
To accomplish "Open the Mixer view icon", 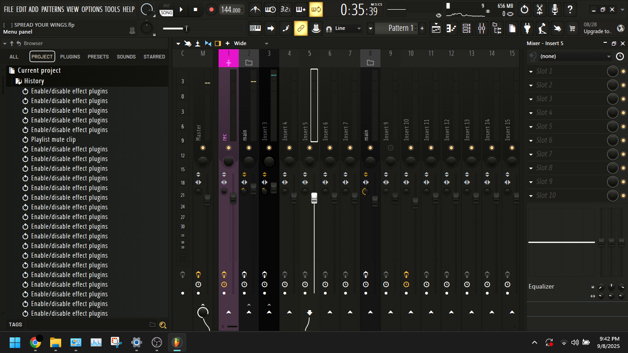I will pos(482,29).
